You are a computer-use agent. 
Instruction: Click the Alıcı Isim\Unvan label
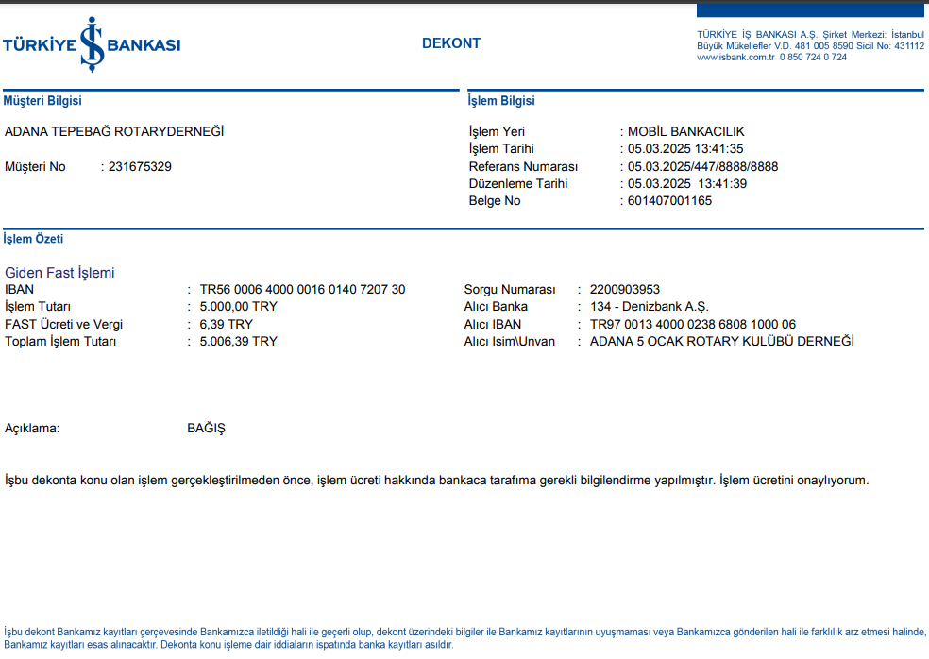[510, 342]
